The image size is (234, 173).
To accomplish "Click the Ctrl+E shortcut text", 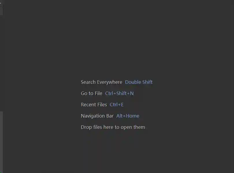I will click(x=116, y=105).
